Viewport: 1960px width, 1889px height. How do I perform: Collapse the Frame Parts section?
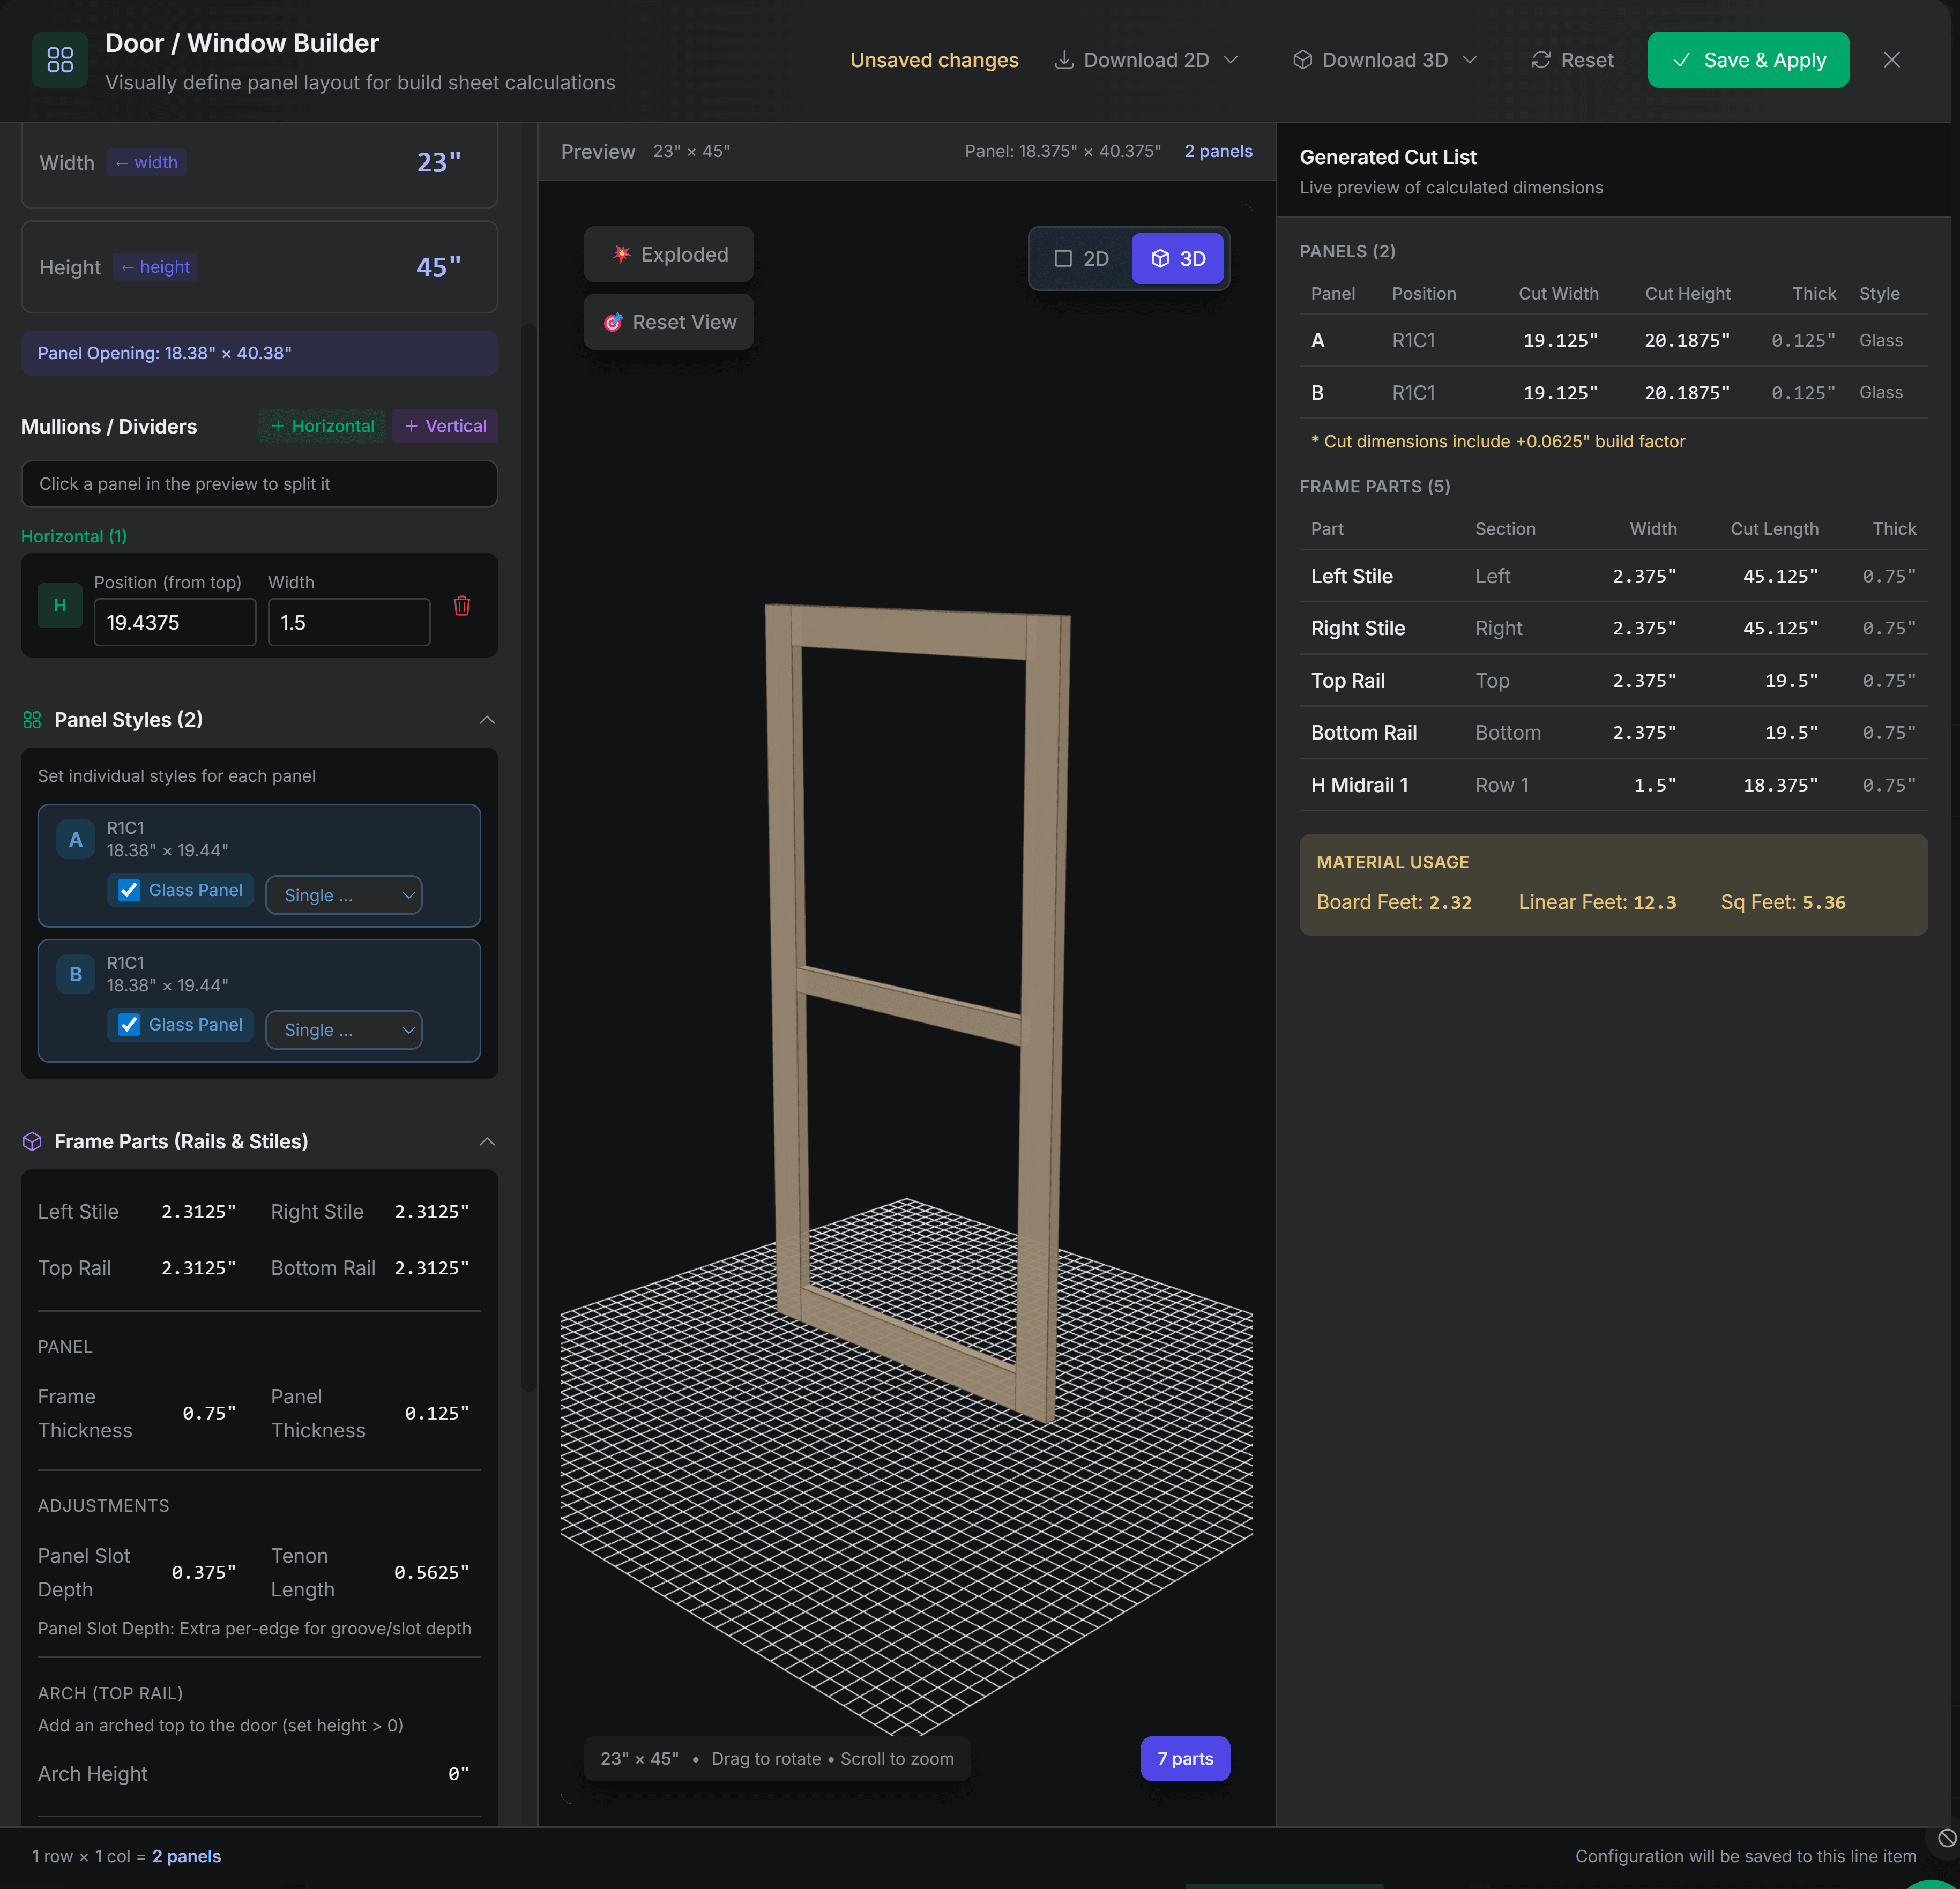487,1142
